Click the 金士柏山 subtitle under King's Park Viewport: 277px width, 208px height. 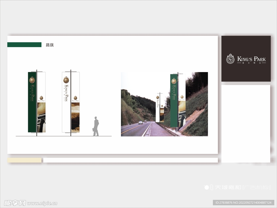pyautogui.click(x=251, y=63)
